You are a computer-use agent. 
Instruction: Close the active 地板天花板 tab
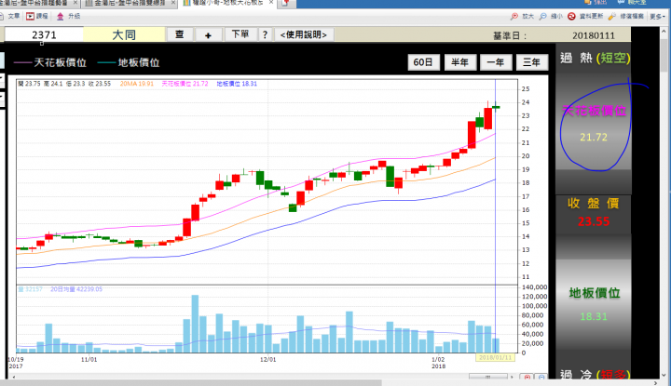pyautogui.click(x=271, y=3)
